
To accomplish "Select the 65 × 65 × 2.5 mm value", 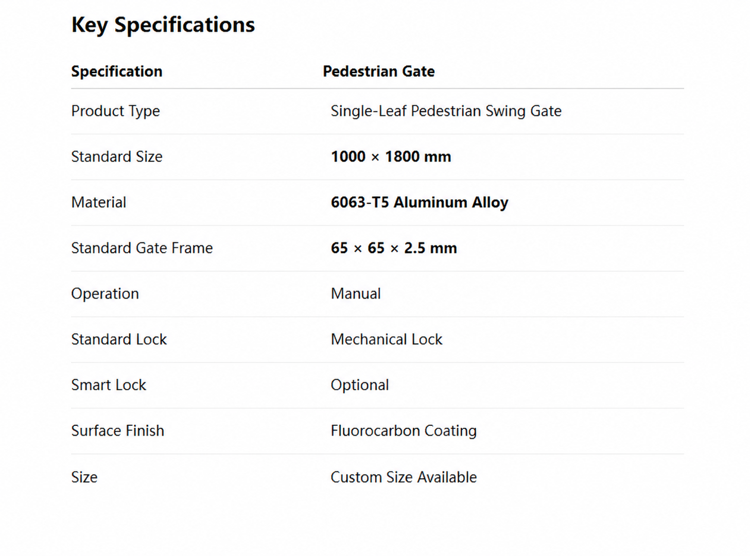I will (x=394, y=248).
